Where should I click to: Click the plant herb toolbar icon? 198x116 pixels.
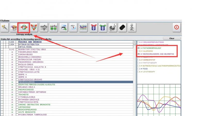click(x=132, y=27)
